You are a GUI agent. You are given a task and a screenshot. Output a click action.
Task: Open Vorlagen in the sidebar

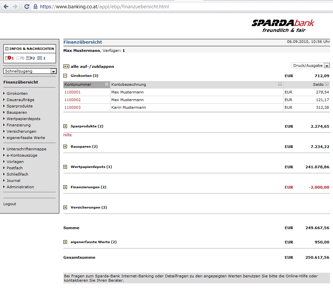pos(15,162)
